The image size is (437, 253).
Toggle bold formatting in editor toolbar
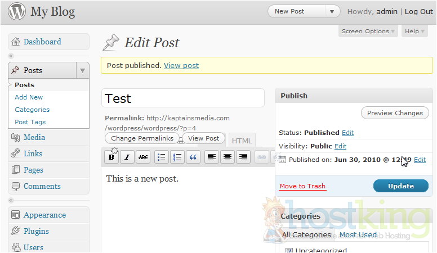(x=112, y=157)
